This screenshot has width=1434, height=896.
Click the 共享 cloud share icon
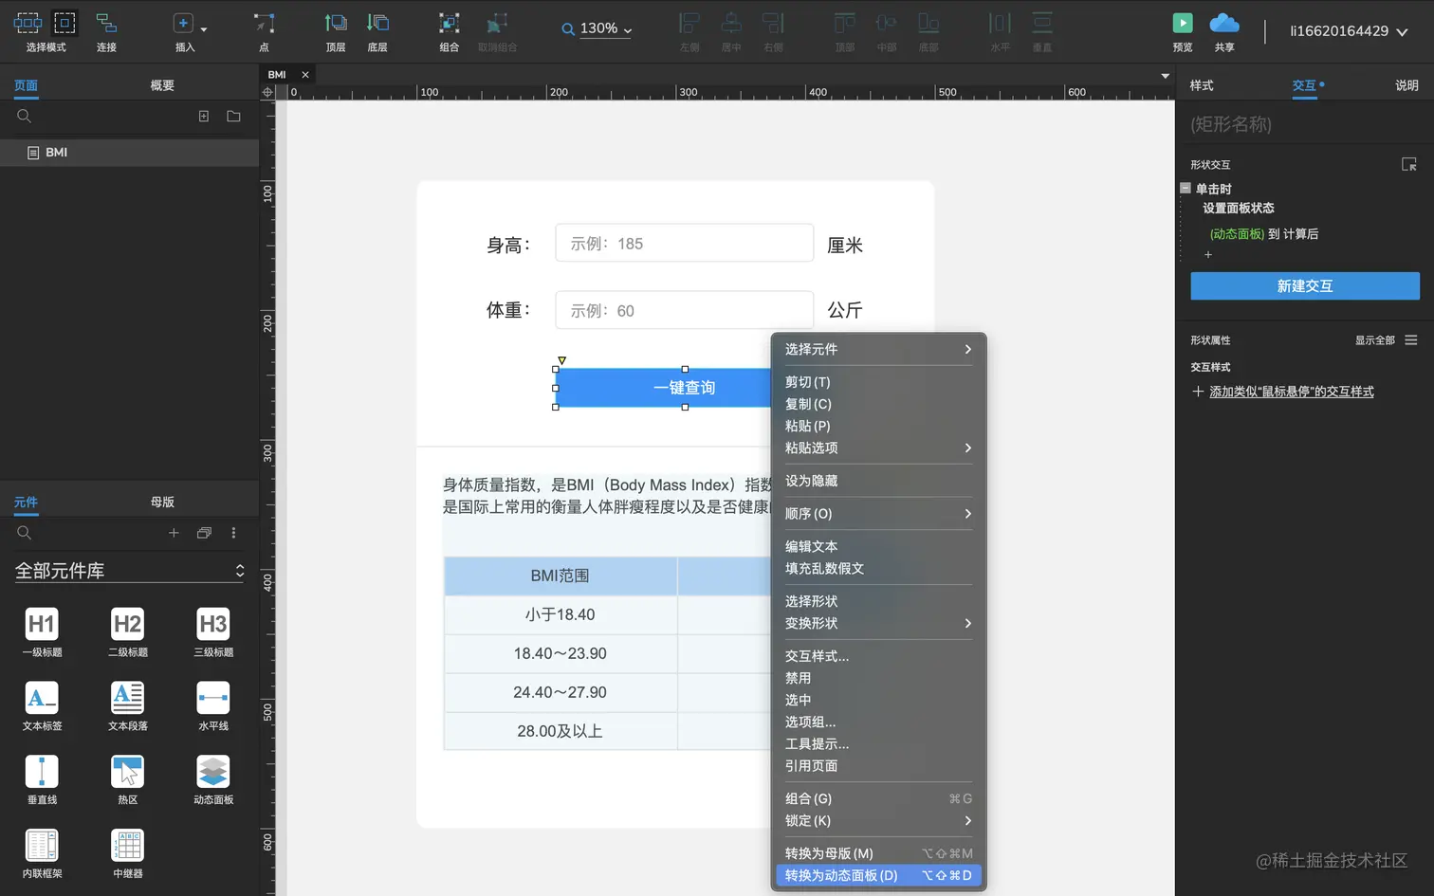[x=1224, y=23]
